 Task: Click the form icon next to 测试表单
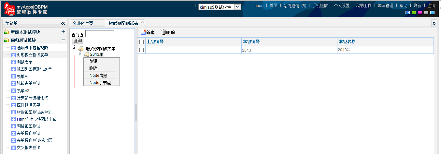(13, 62)
